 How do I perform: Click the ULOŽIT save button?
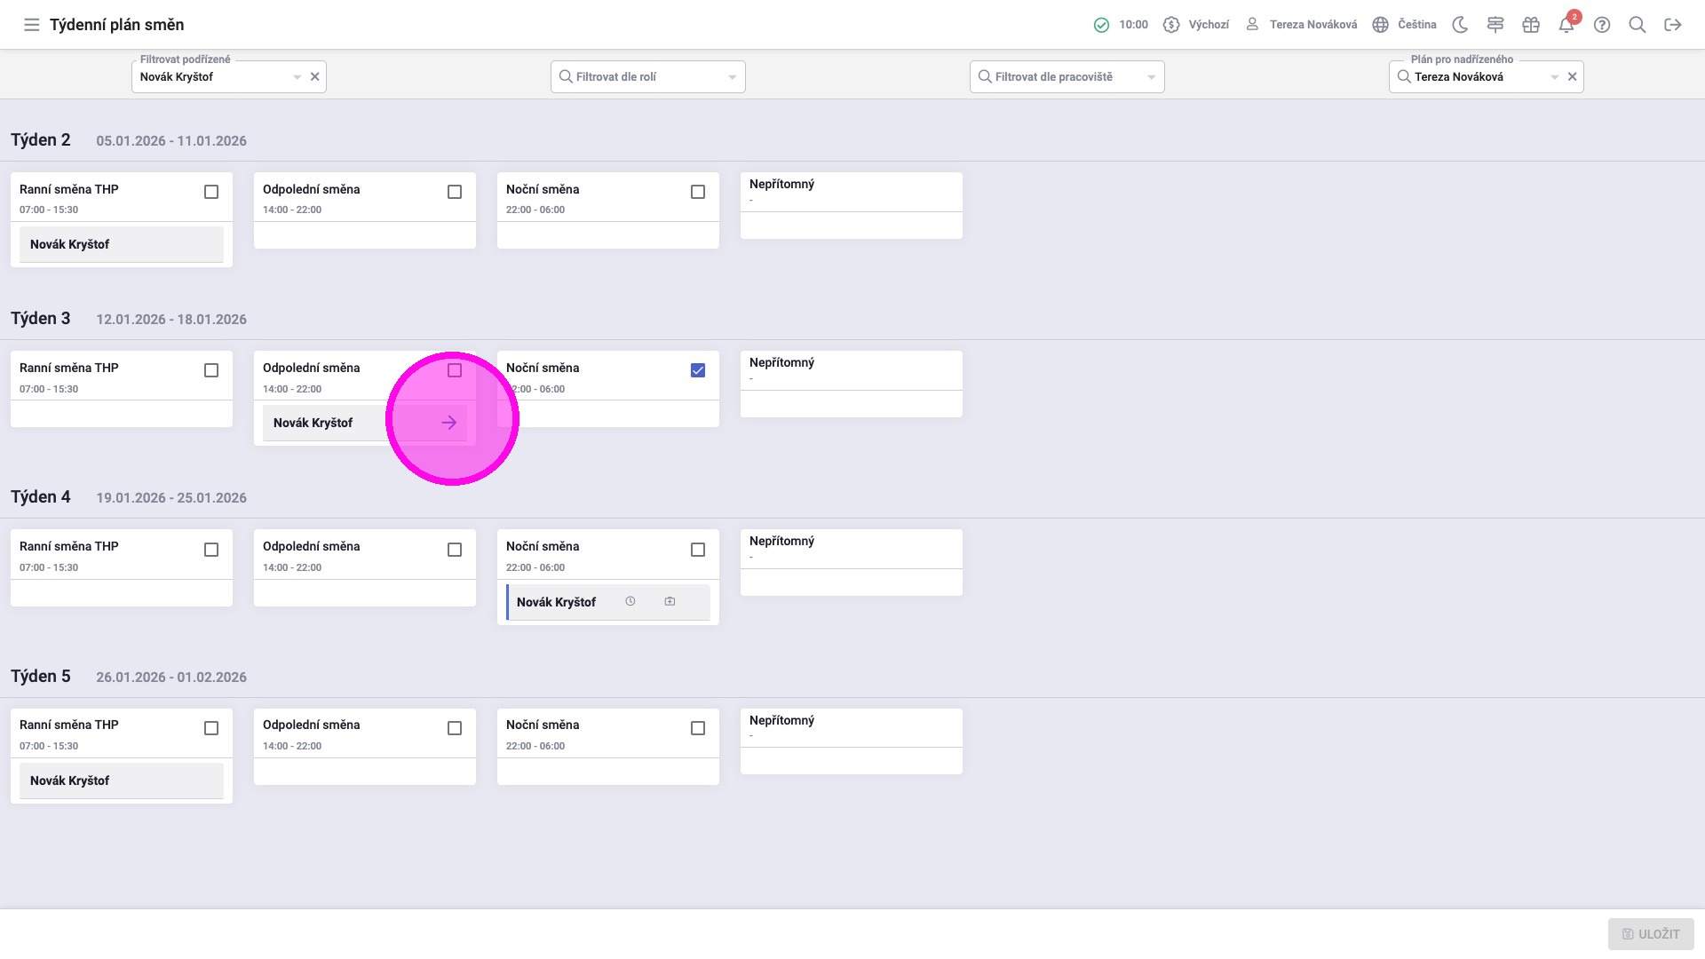[x=1651, y=934]
